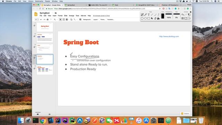
Task: Click the zoom magnifier toolbar icon
Action: point(55,19)
